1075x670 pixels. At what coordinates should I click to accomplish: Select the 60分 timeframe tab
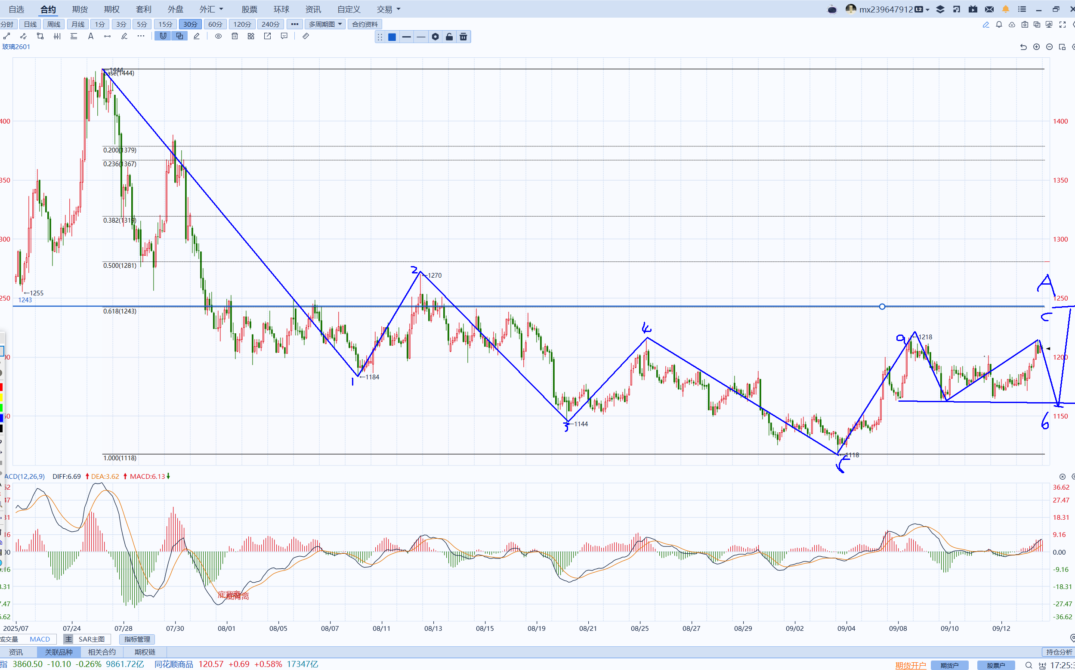215,25
